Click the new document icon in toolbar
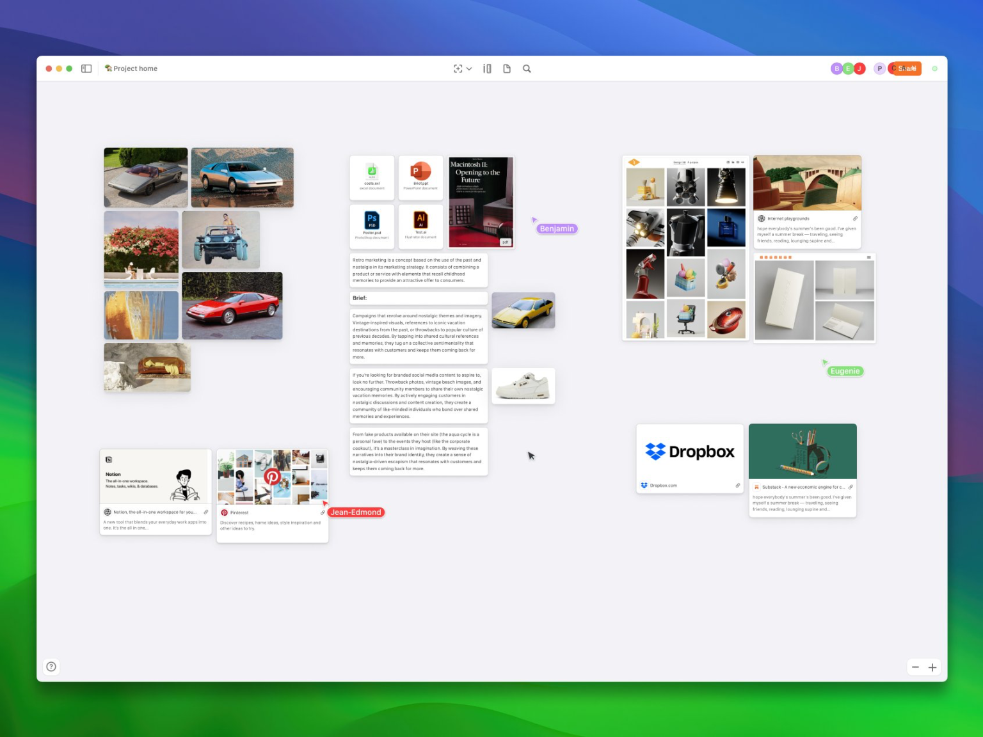The image size is (983, 737). point(507,69)
